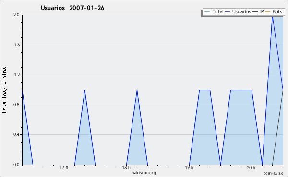This screenshot has height=177, width=288.
Task: Click the '2.0' y-axis value
Action: [16, 15]
